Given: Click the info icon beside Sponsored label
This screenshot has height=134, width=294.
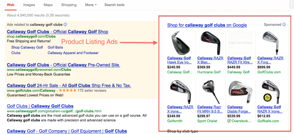Looking at the screenshot, I should pyautogui.click(x=284, y=25).
